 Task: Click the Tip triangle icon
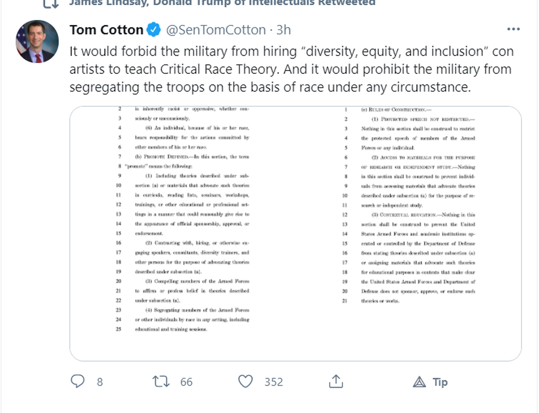click(420, 382)
